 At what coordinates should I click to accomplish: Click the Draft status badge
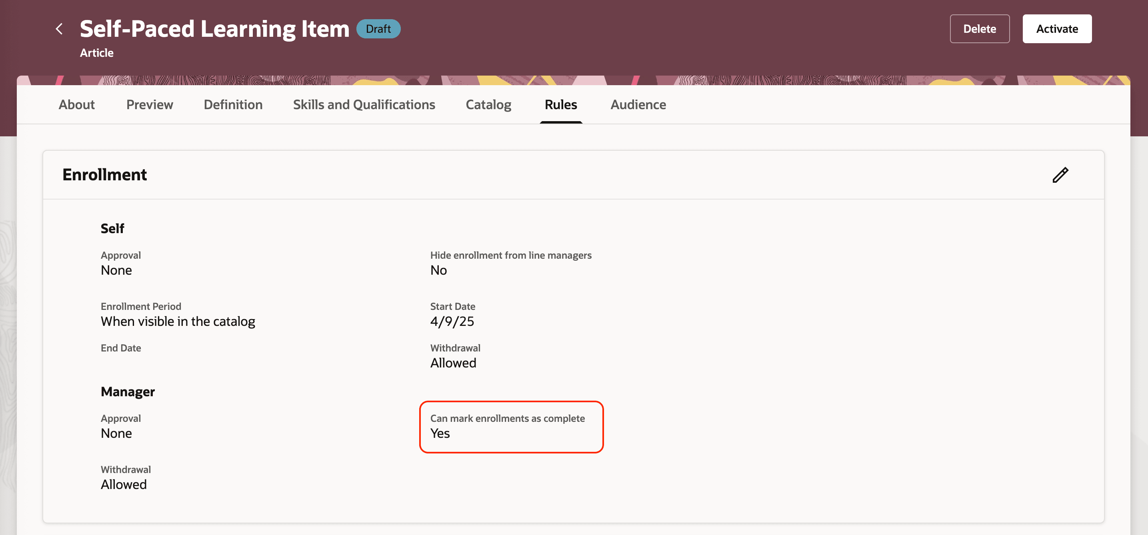coord(378,29)
